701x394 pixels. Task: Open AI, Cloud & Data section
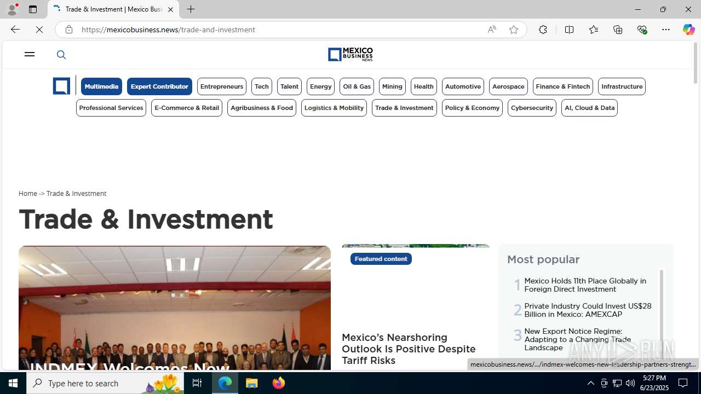pyautogui.click(x=589, y=108)
